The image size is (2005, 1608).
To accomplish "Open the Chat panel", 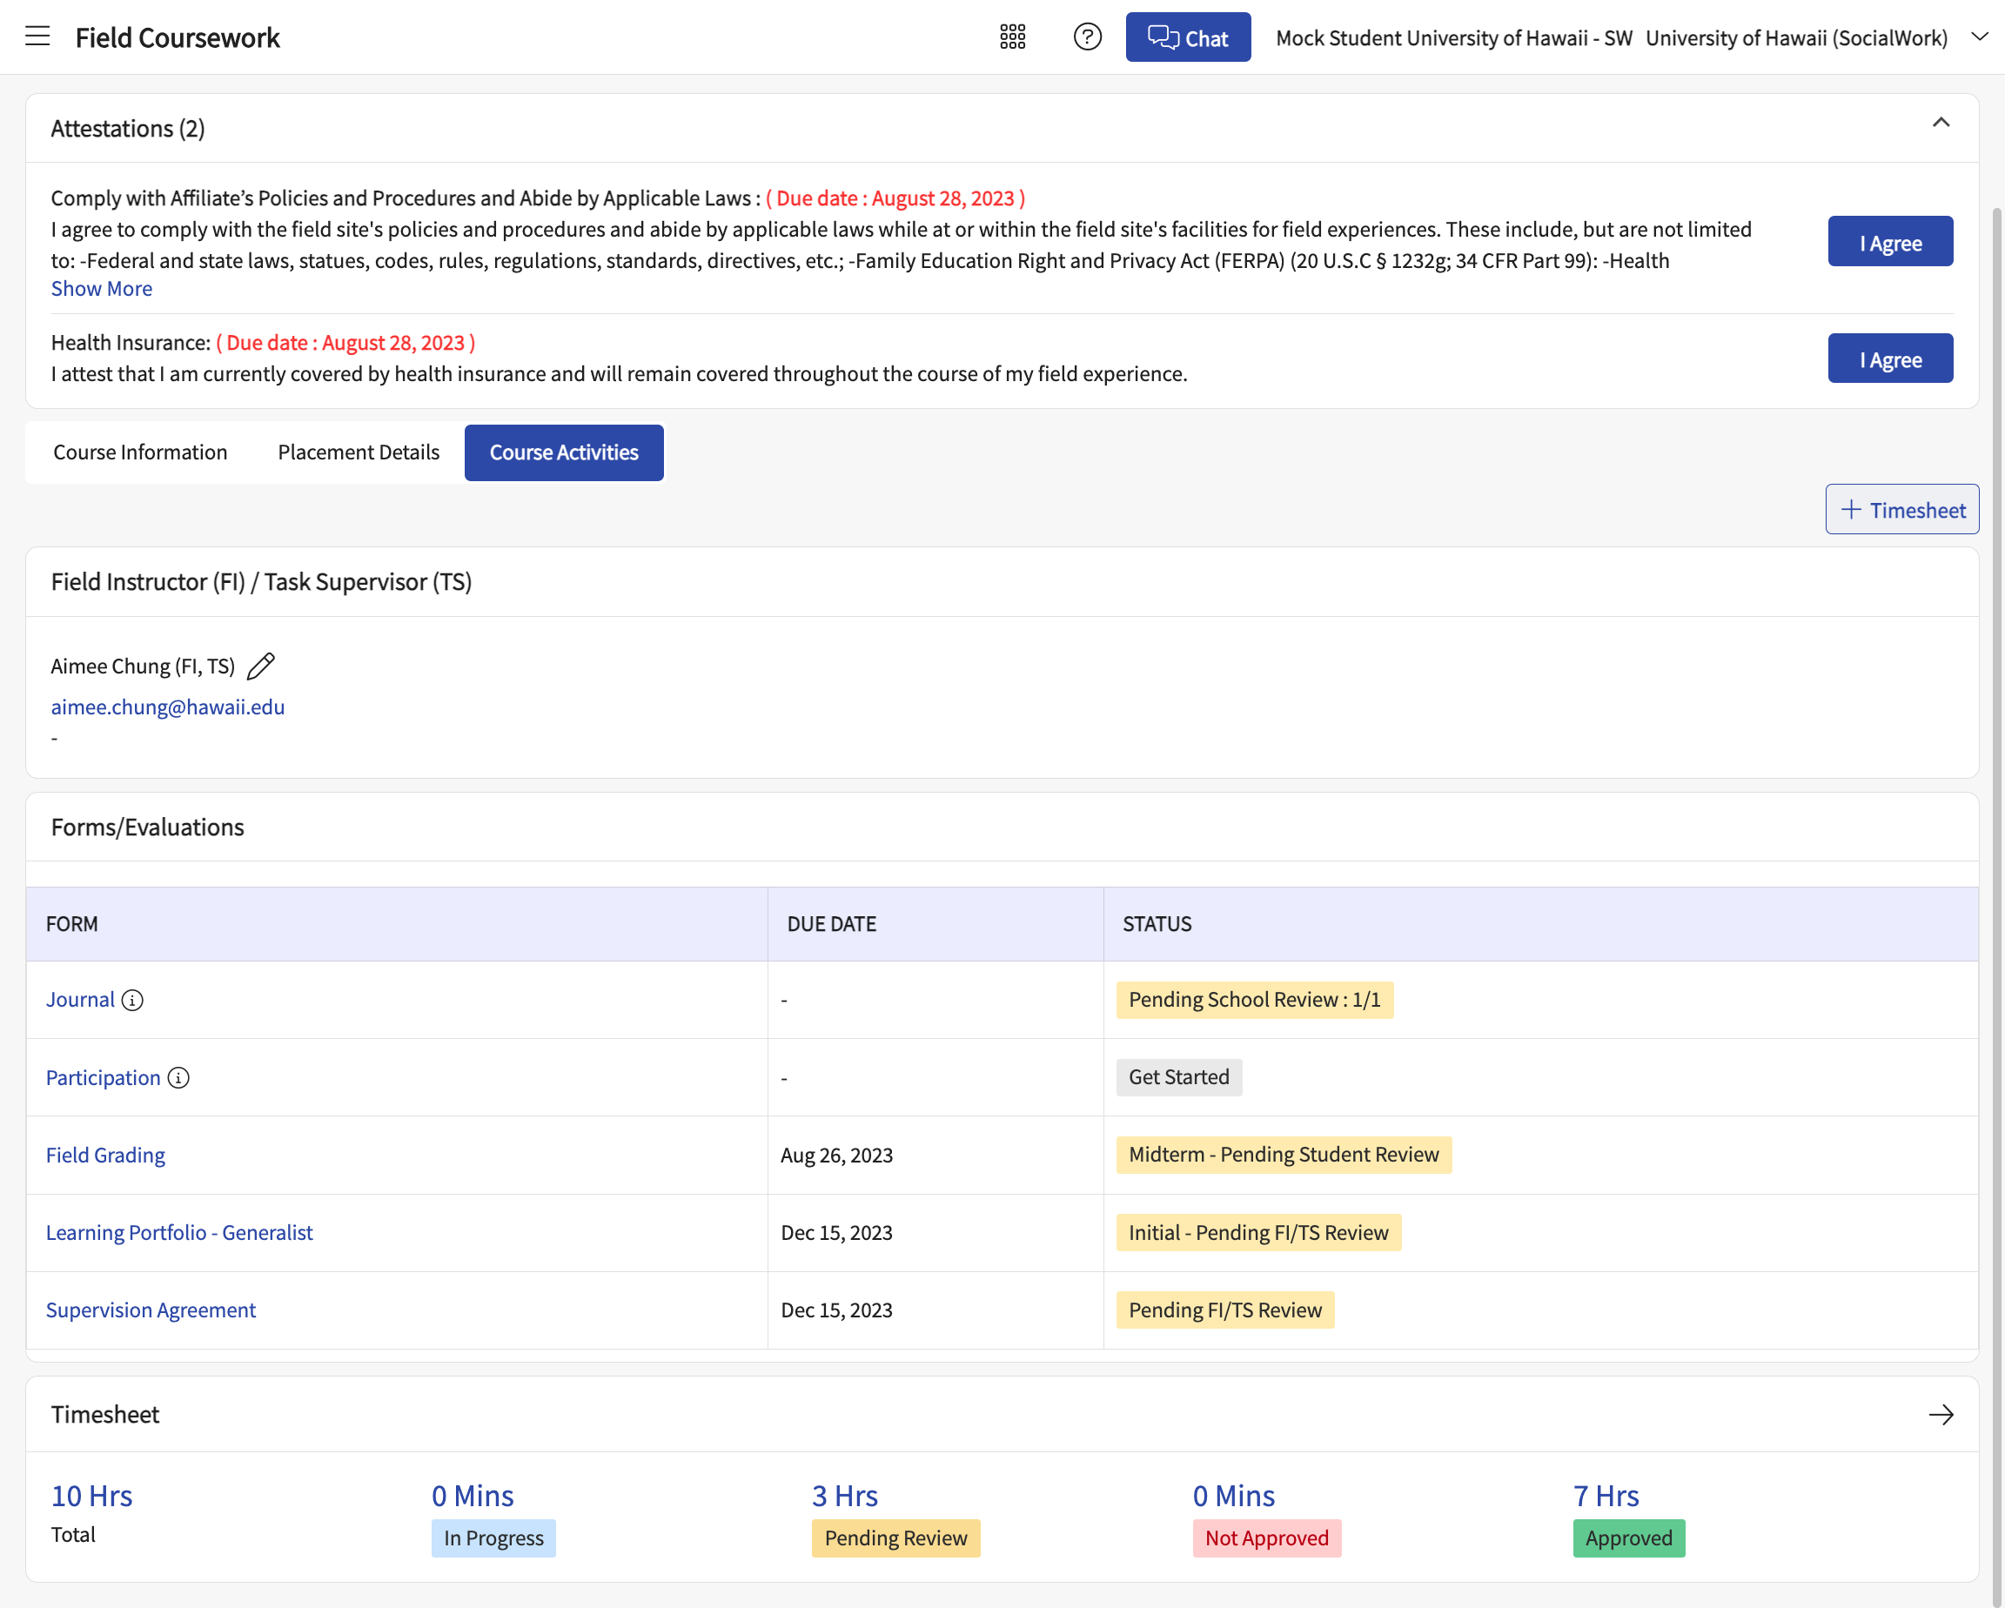I will 1188,37.
